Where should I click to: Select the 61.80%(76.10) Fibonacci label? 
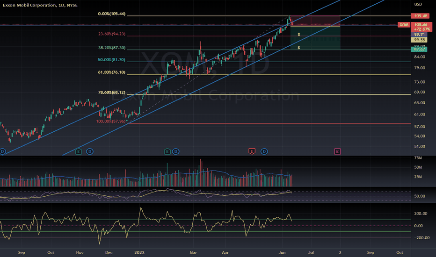click(112, 72)
